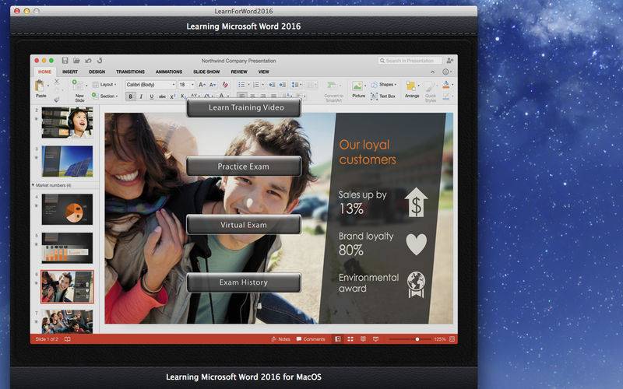Click the Paste clipboard icon
This screenshot has width=623, height=389.
tap(40, 86)
